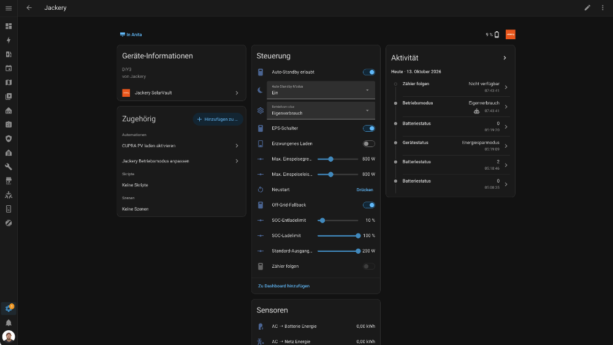Open the Betriebsmodus Eigenverbrauch dropdown

point(321,110)
